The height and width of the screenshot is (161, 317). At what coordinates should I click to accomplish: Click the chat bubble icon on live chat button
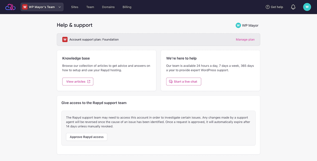click(x=171, y=82)
